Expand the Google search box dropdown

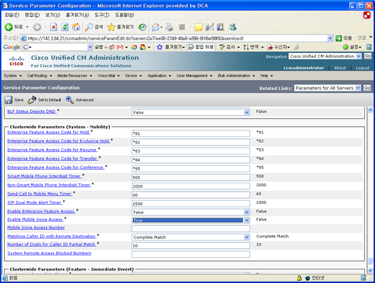pyautogui.click(x=90, y=47)
